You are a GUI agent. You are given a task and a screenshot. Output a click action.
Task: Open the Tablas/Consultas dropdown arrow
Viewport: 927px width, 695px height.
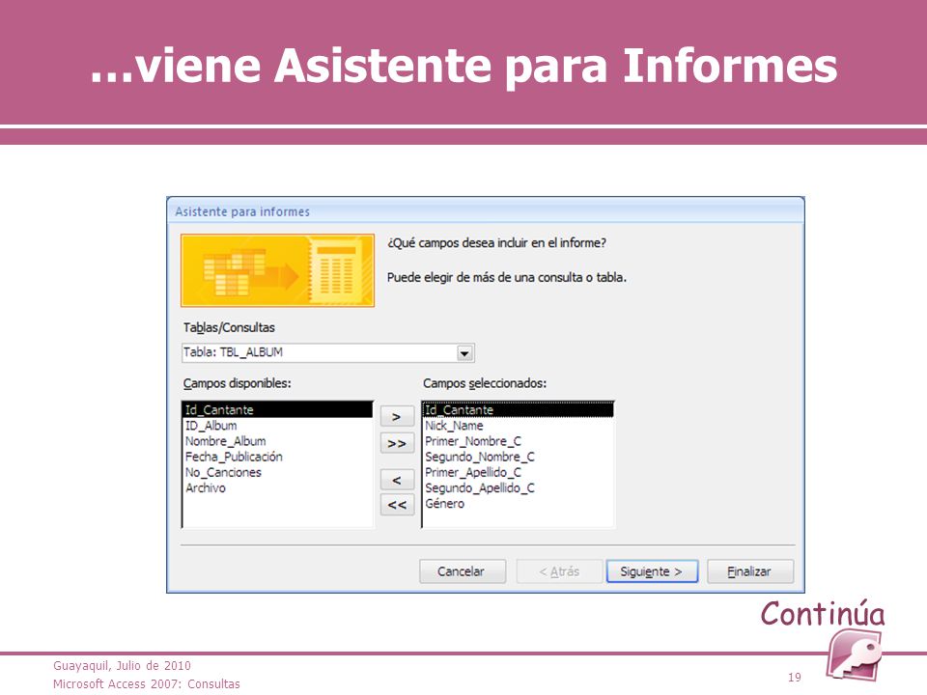464,353
